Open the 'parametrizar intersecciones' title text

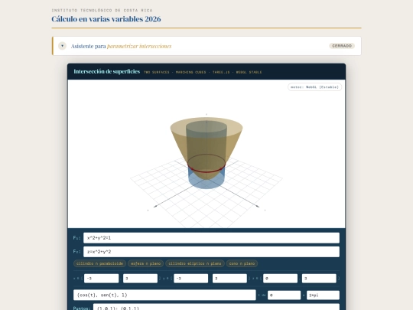(139, 46)
